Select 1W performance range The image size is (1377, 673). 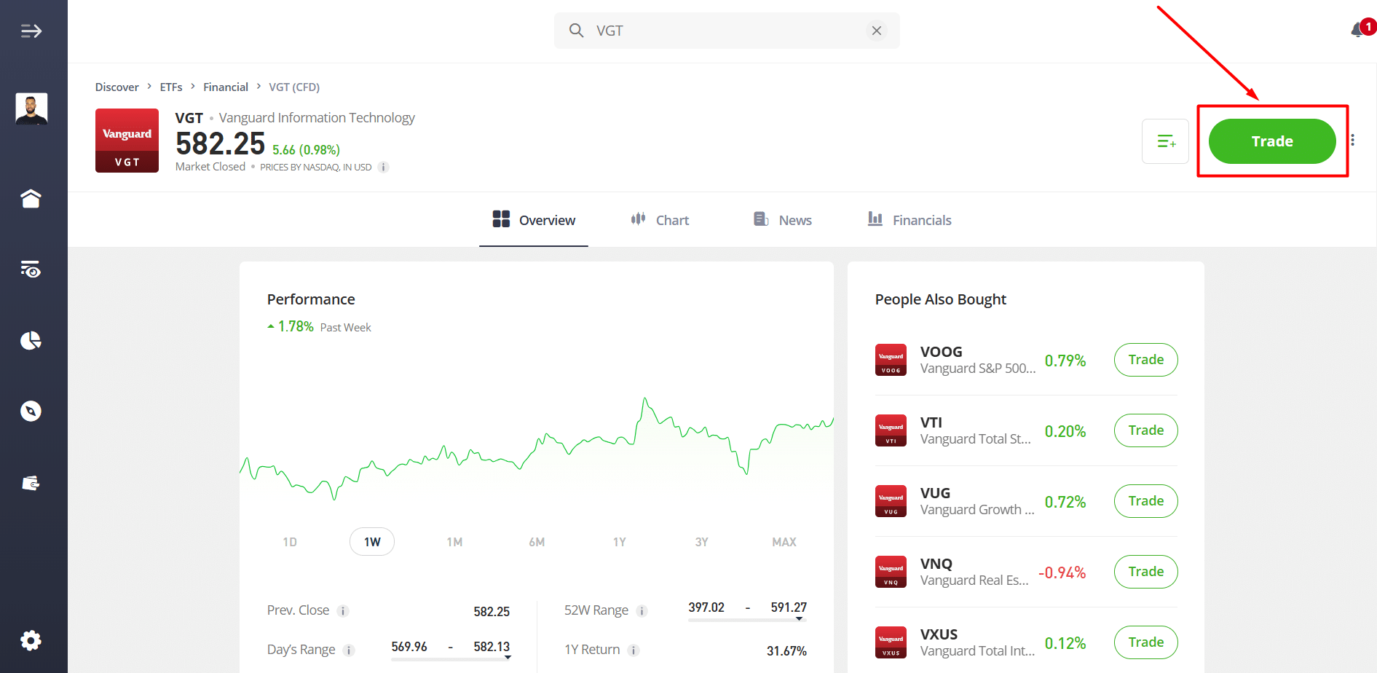(372, 542)
